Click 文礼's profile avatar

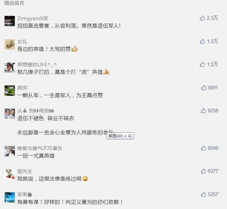(10, 44)
